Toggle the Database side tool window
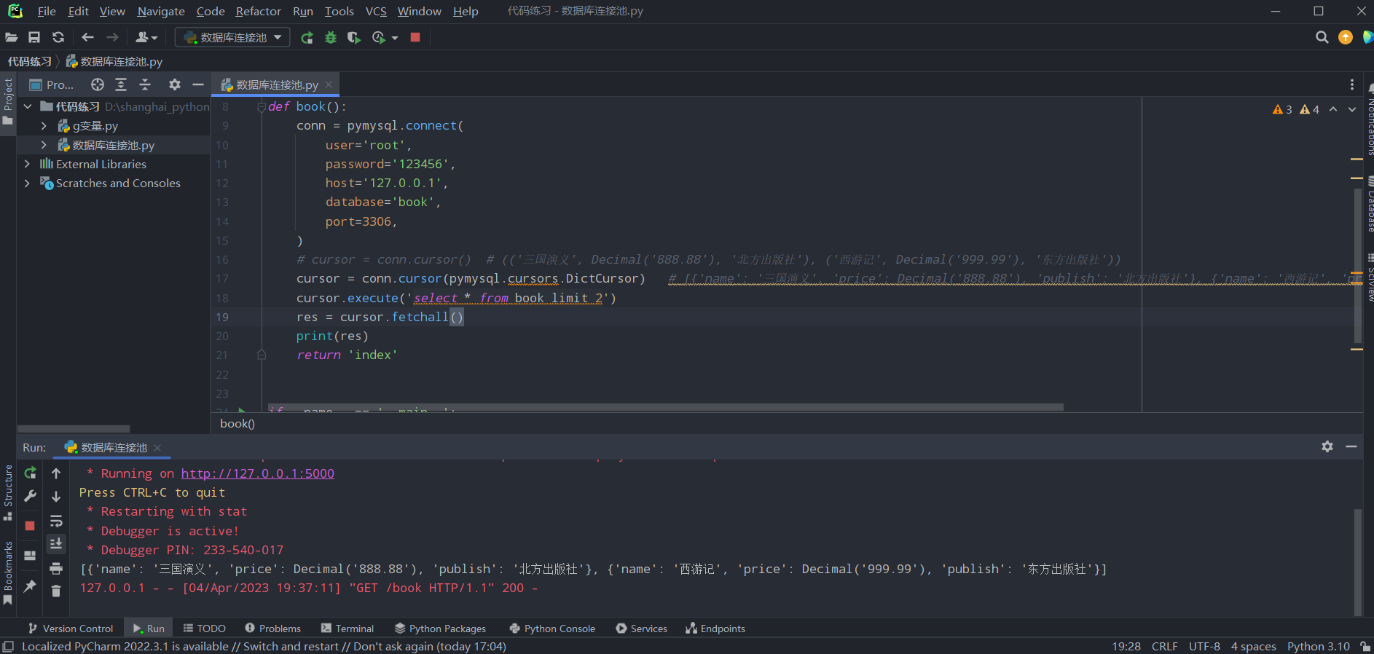This screenshot has width=1374, height=654. pos(1369,204)
